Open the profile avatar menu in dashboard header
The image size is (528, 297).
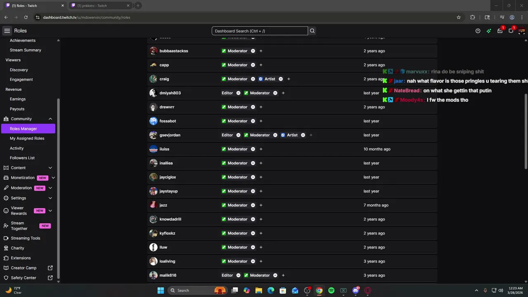point(521,31)
